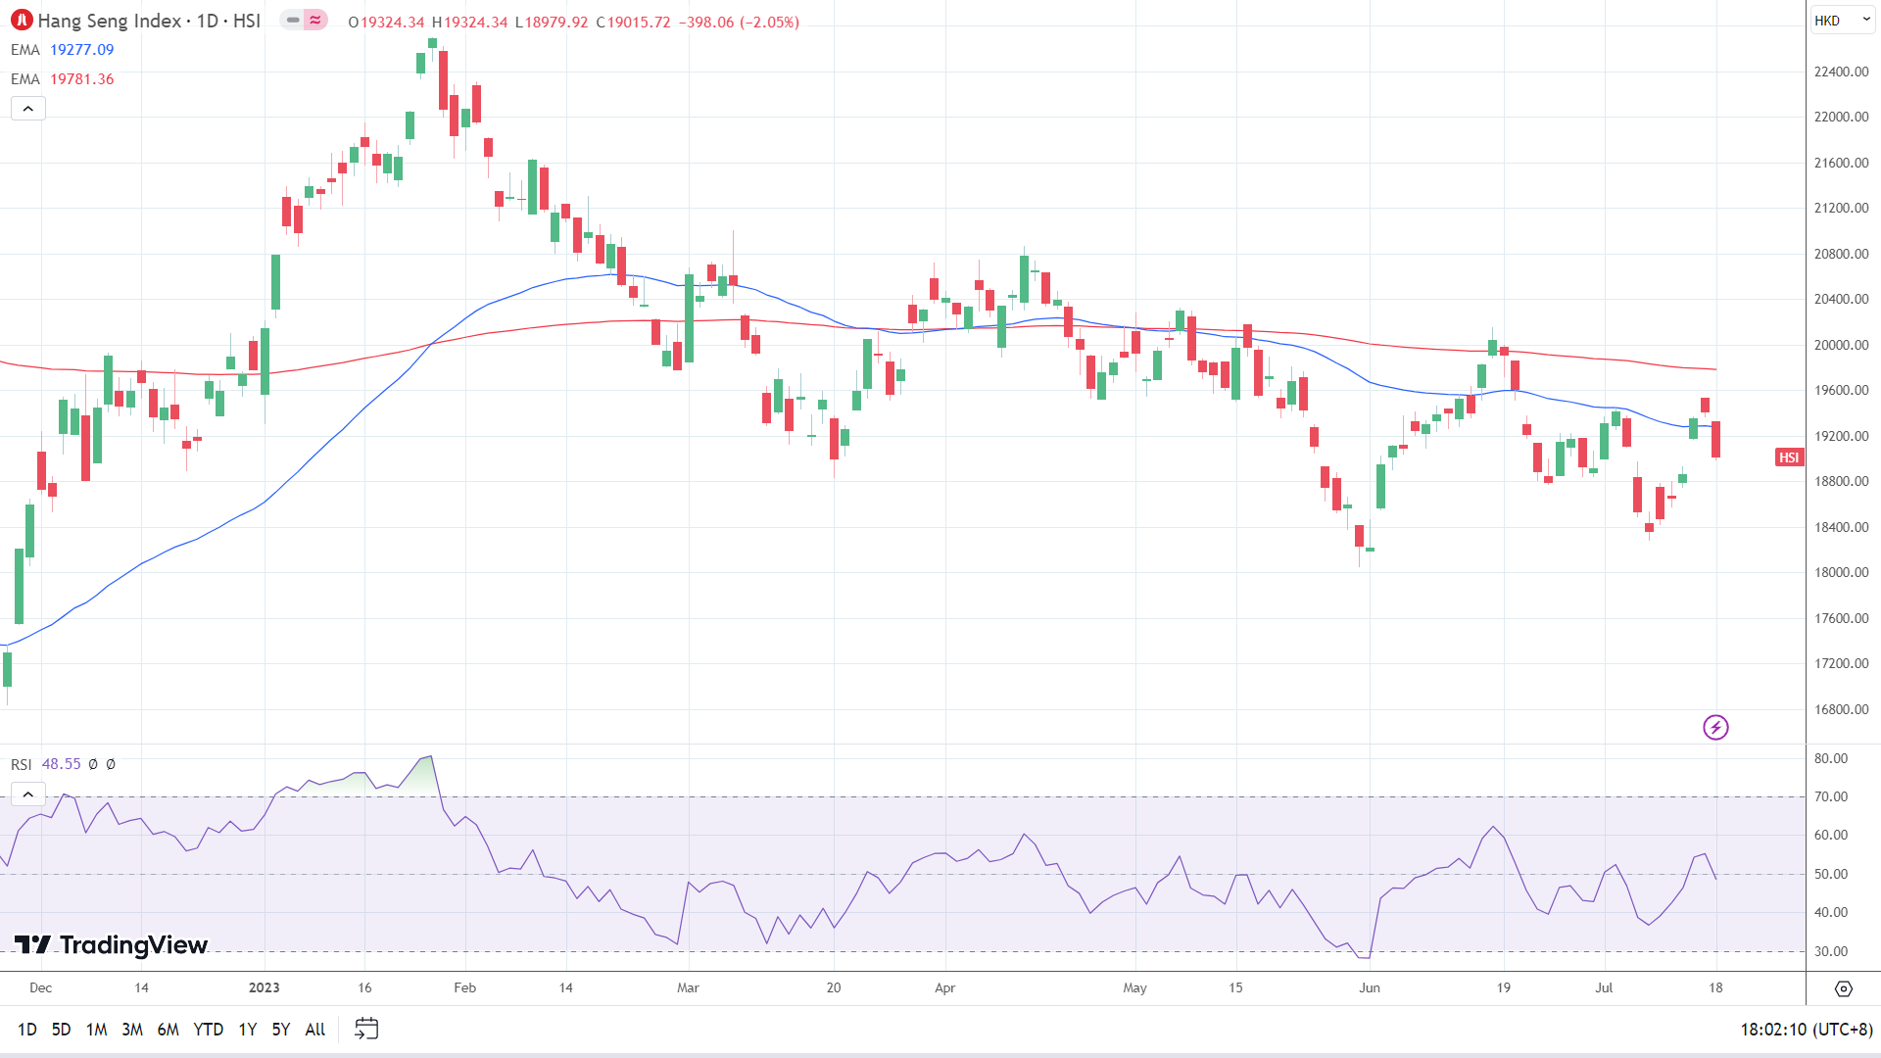Click the 16800.00 price axis label
Screen dimensions: 1881x1058
pos(1841,709)
